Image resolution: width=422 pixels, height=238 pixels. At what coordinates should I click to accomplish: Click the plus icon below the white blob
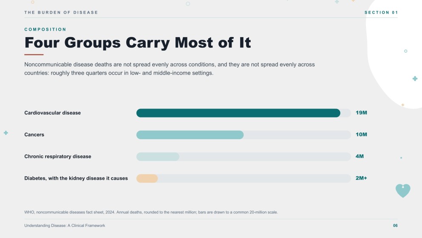(x=415, y=79)
